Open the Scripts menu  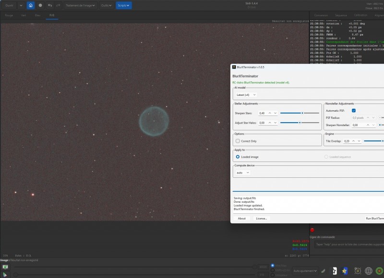click(124, 5)
